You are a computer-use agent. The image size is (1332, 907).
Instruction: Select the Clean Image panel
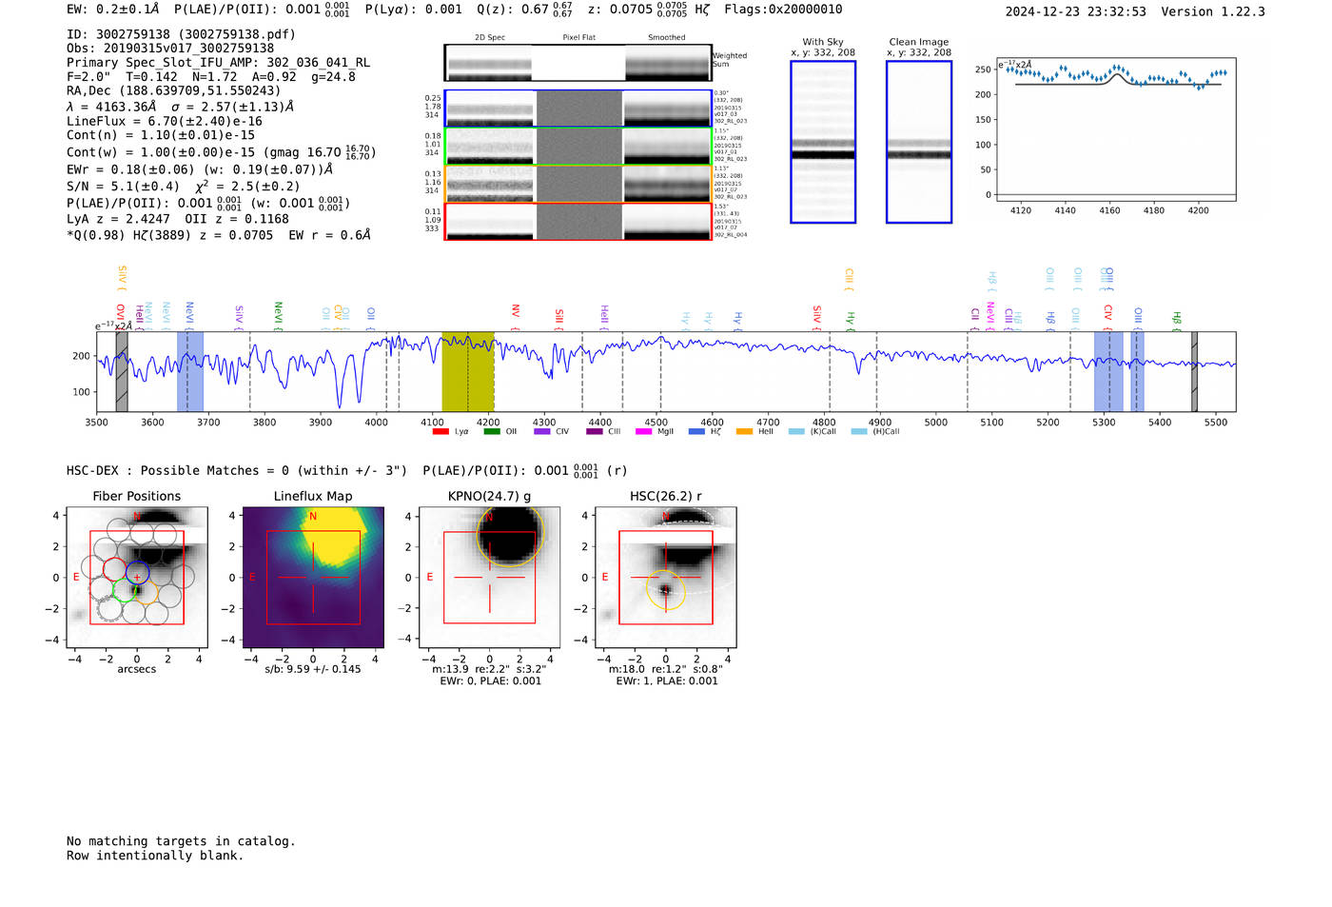click(x=919, y=142)
